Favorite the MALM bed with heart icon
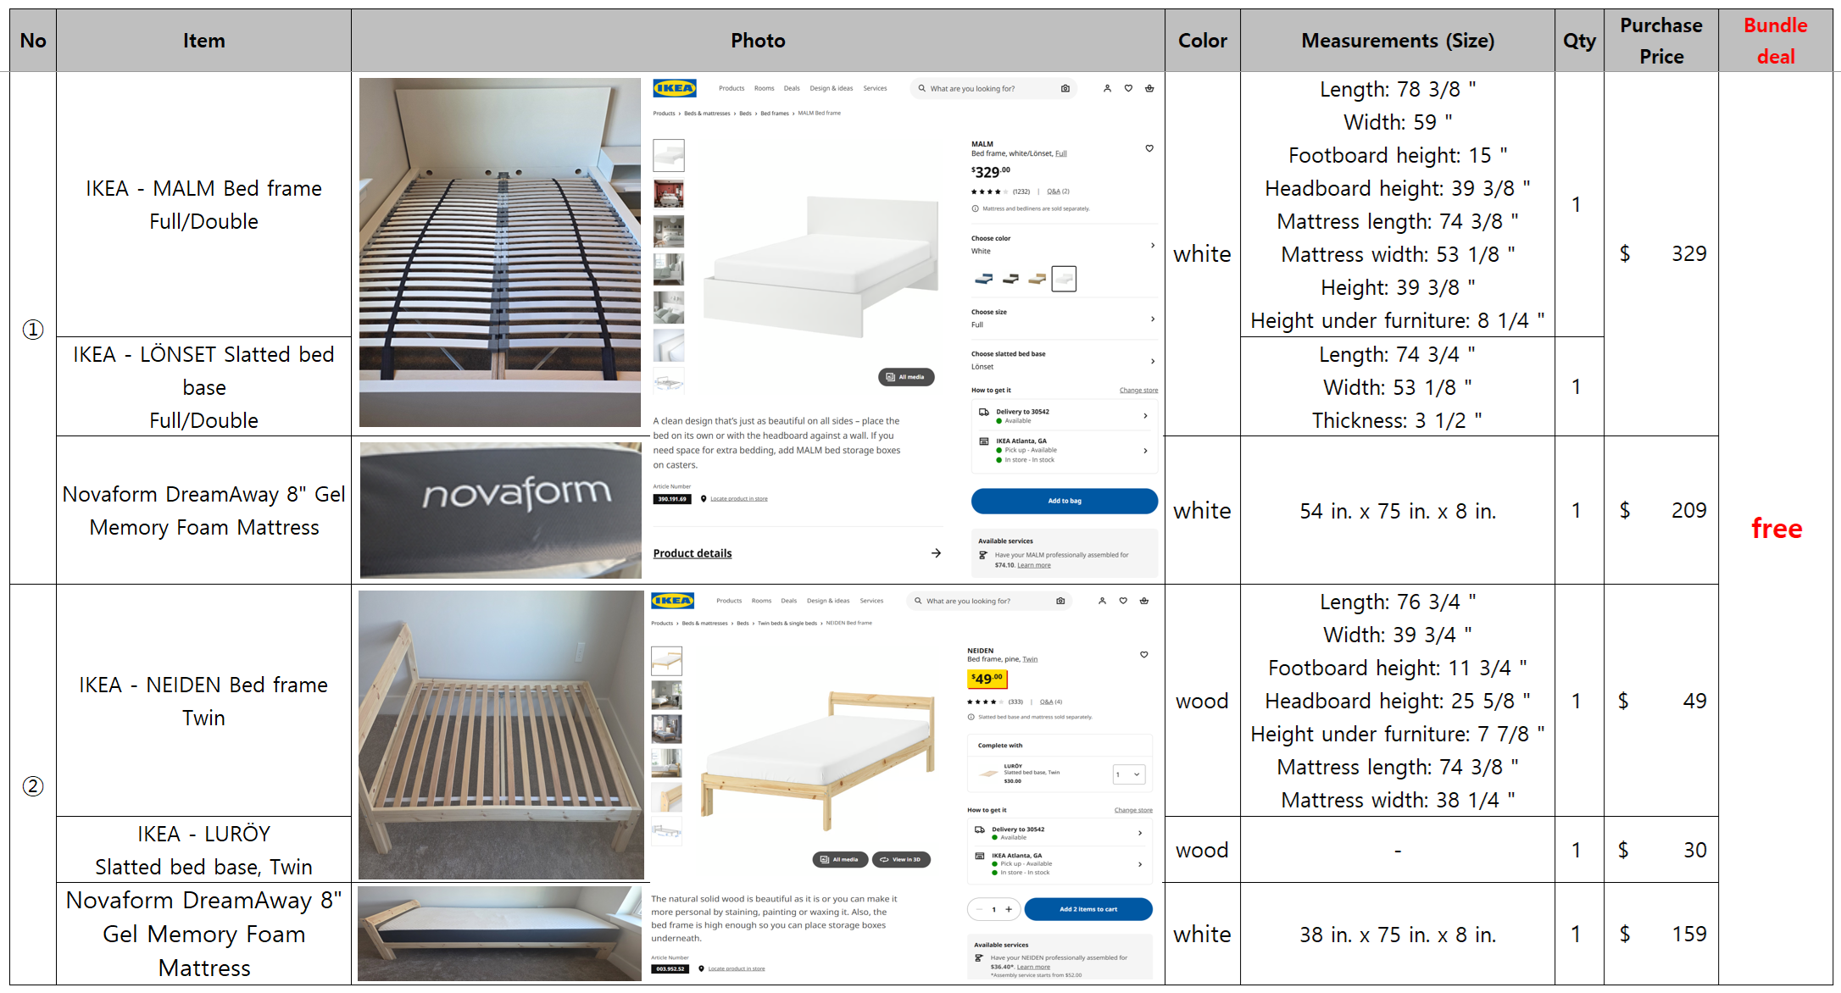Viewport: 1841px width, 993px height. point(1149,148)
